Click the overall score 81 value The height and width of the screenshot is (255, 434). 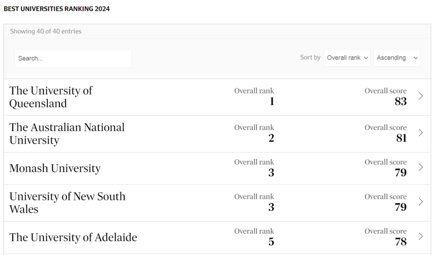point(401,138)
